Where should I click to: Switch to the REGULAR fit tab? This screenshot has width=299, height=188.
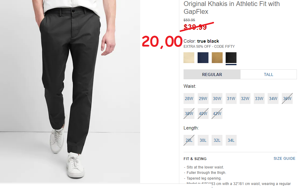[212, 74]
